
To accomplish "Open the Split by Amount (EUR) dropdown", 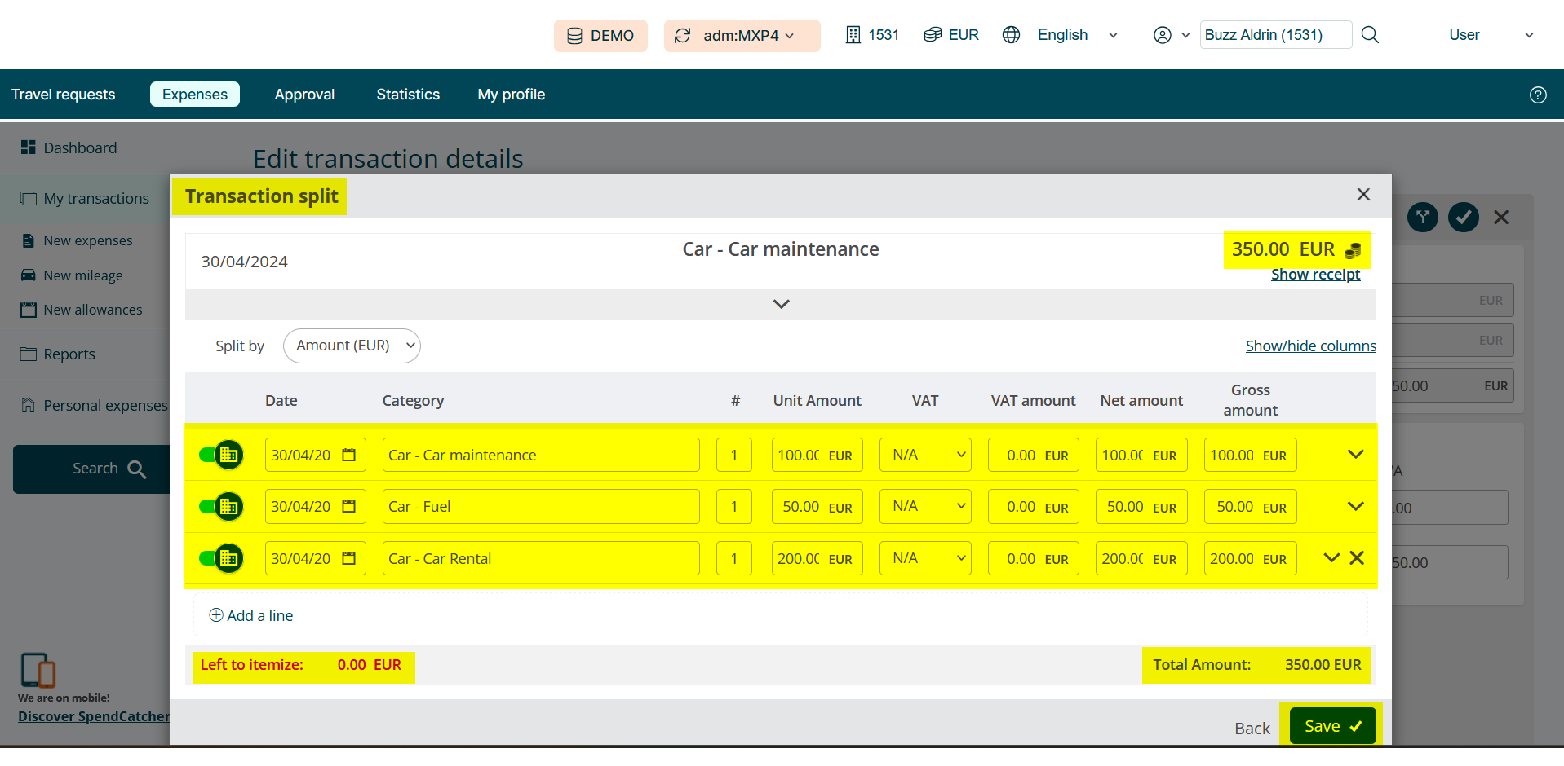I will tap(352, 346).
